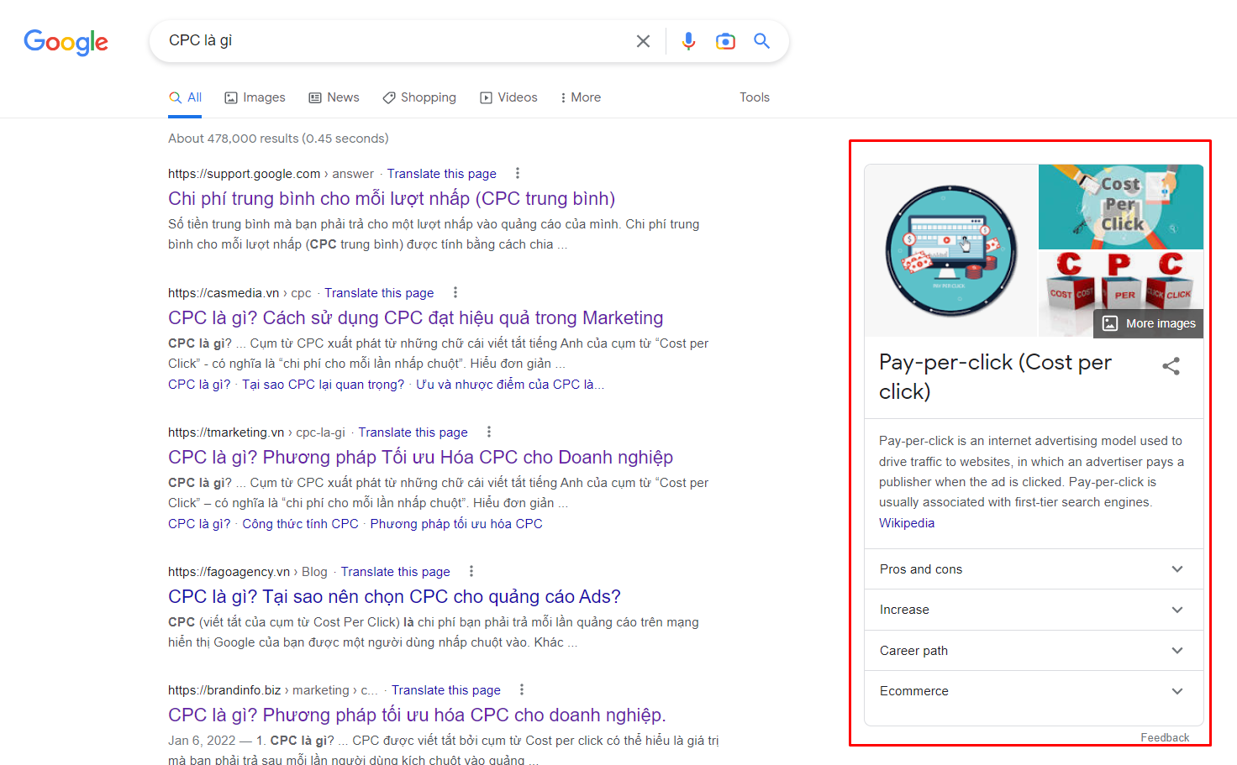The height and width of the screenshot is (765, 1237).
Task: Expand the Ecommerce section
Action: click(x=1034, y=691)
